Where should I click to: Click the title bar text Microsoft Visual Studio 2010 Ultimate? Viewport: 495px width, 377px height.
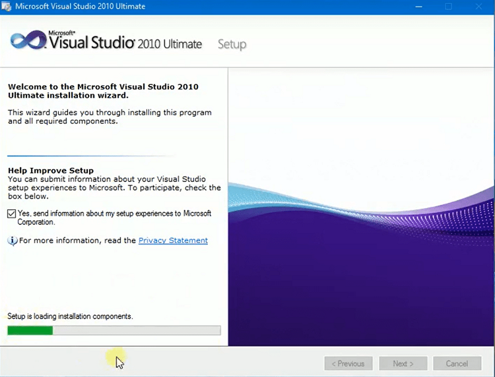pos(80,6)
